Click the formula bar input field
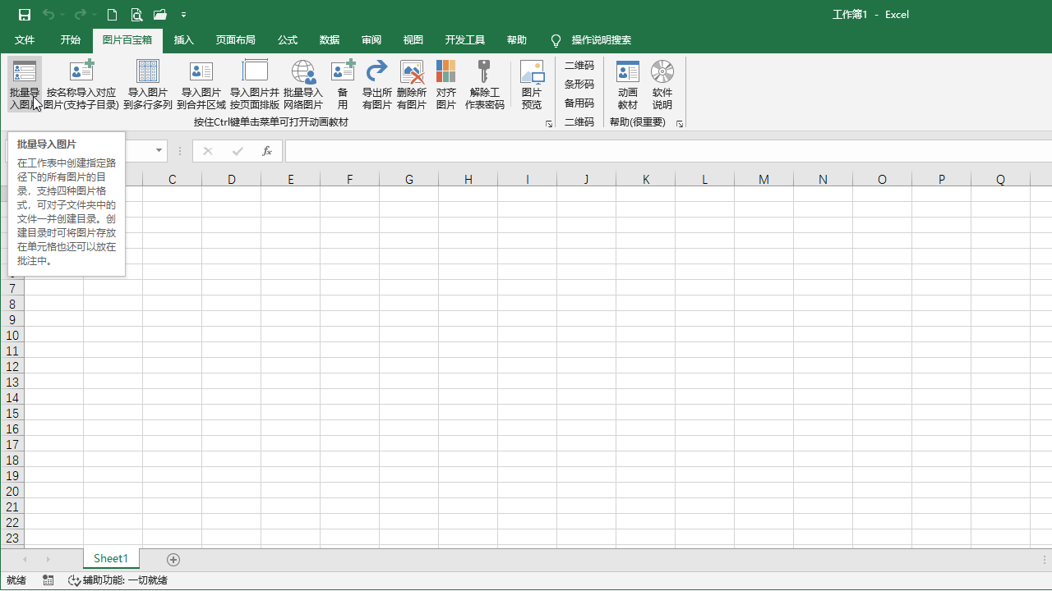The width and height of the screenshot is (1052, 591). (657, 151)
